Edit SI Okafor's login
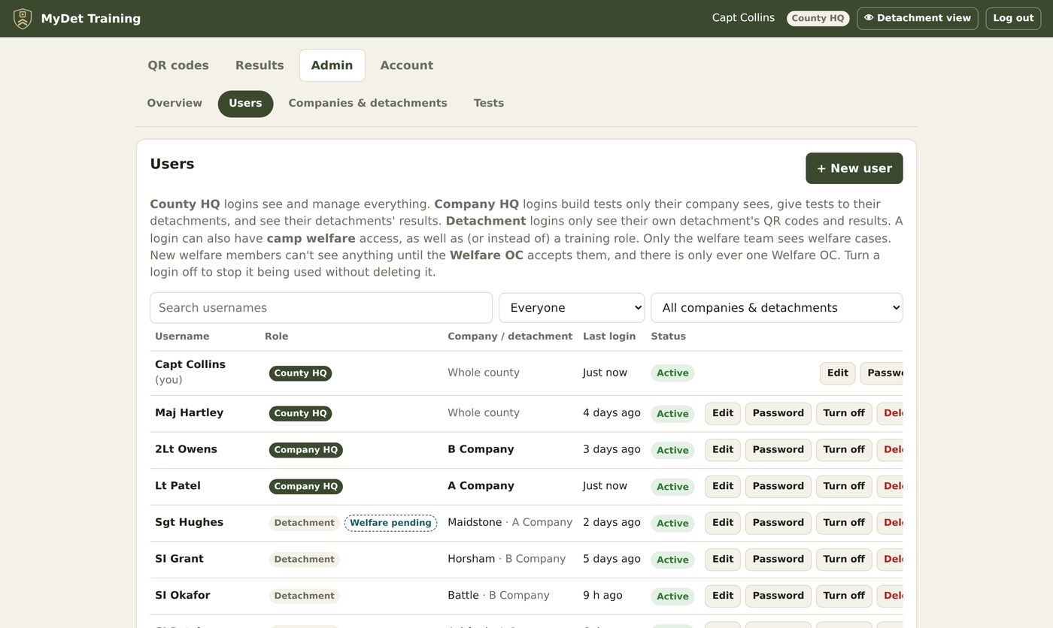Viewport: 1053px width, 628px height. pos(723,596)
